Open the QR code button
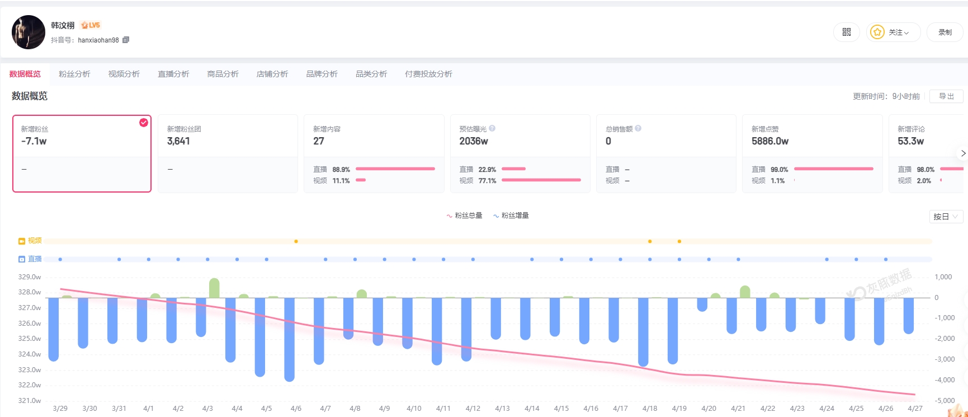This screenshot has width=968, height=417. coord(846,32)
